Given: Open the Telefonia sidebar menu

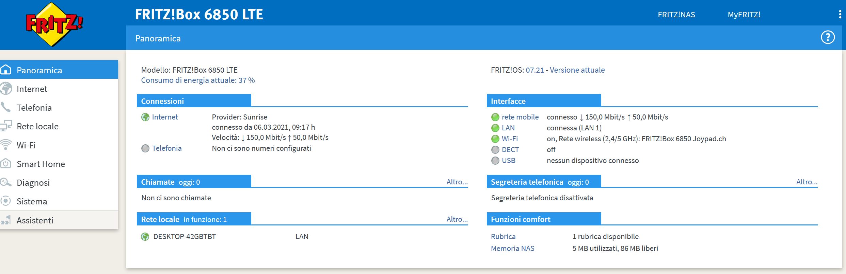Looking at the screenshot, I should coord(59,107).
